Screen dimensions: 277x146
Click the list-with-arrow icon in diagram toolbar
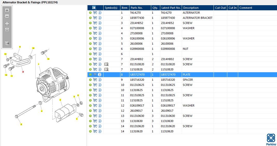[7, 43]
